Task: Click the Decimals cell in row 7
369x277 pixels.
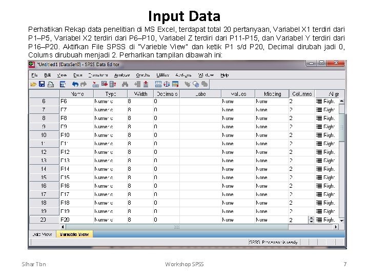Action: click(167, 110)
